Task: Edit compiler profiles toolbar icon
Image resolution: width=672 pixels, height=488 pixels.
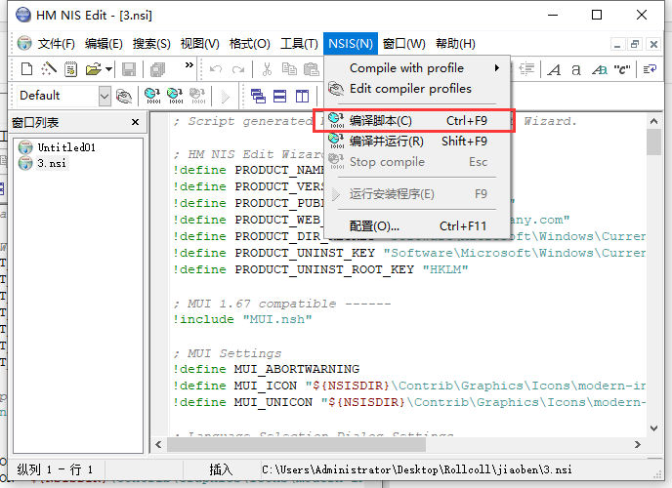Action: (x=124, y=96)
